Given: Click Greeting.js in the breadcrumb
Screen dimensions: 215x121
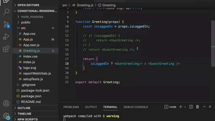Looking at the screenshot, I should [85, 5].
